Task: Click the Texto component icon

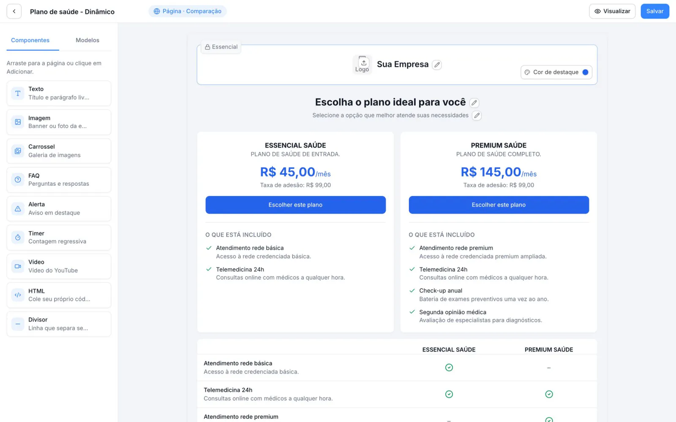Action: click(18, 93)
